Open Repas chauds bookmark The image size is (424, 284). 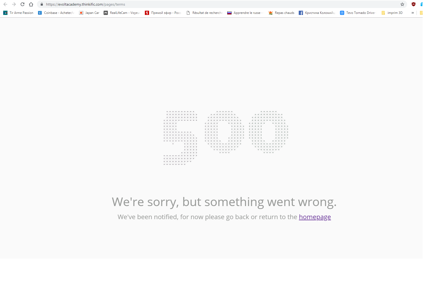point(281,13)
